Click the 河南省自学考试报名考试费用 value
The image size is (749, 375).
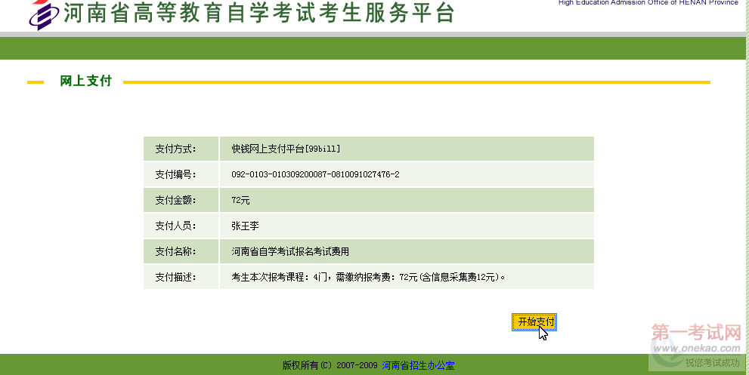[290, 251]
